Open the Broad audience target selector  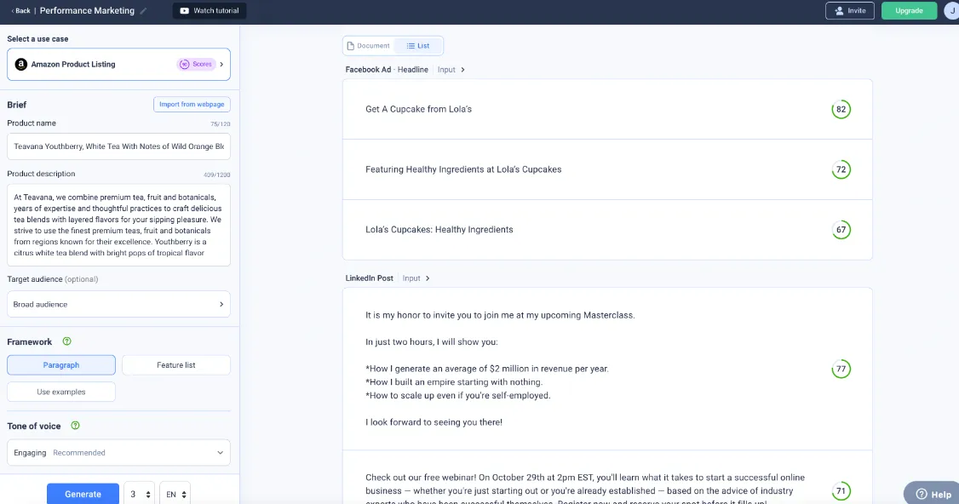(118, 304)
